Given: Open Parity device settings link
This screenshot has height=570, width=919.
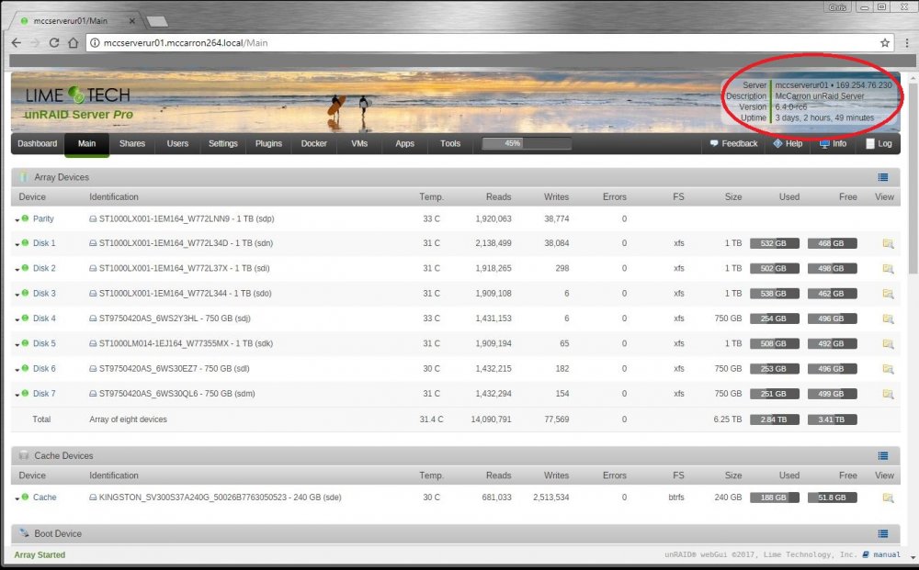Looking at the screenshot, I should pos(43,218).
